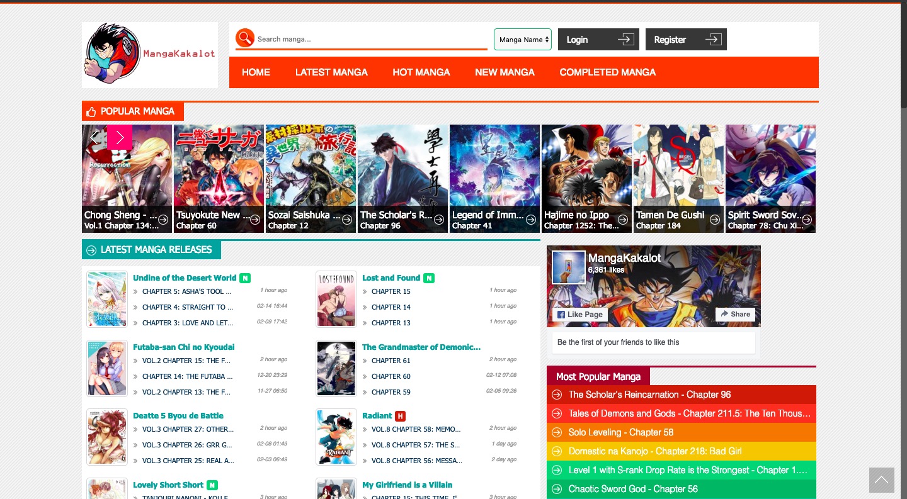Open Chapter 5: Asha's Tool link
Image resolution: width=907 pixels, height=499 pixels.
coord(187,292)
